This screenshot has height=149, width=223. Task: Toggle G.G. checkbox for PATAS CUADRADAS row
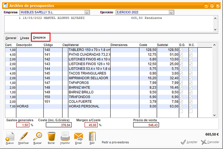click(181, 55)
